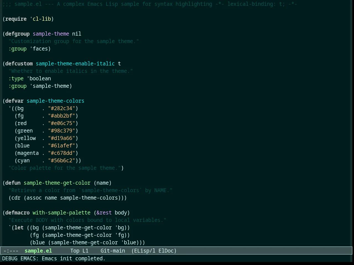Click ':type' keyword
The height and width of the screenshot is (265, 354).
click(x=16, y=78)
